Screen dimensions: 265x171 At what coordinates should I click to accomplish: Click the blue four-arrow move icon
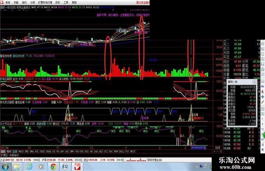(262, 97)
